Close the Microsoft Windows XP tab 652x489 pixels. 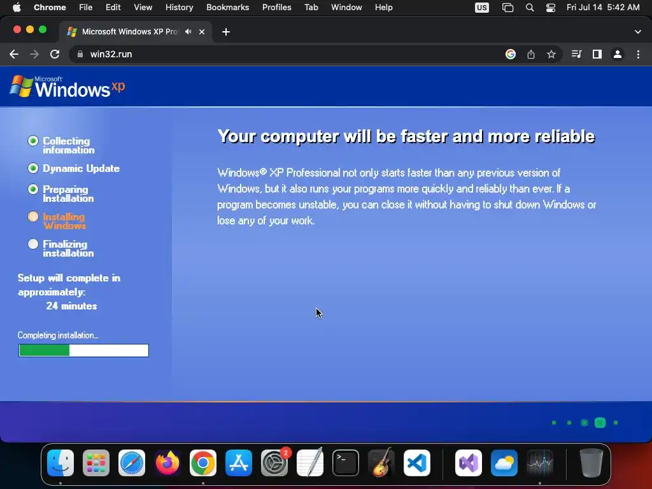[x=202, y=32]
